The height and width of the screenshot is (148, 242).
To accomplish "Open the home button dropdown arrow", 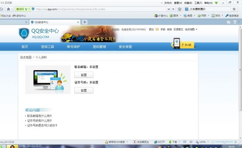I will (12, 9).
